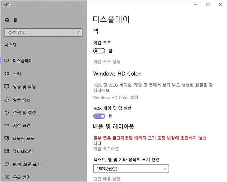Click the 지금 로그아웃 link
Viewport: 227px width, 182px height.
coord(106,149)
